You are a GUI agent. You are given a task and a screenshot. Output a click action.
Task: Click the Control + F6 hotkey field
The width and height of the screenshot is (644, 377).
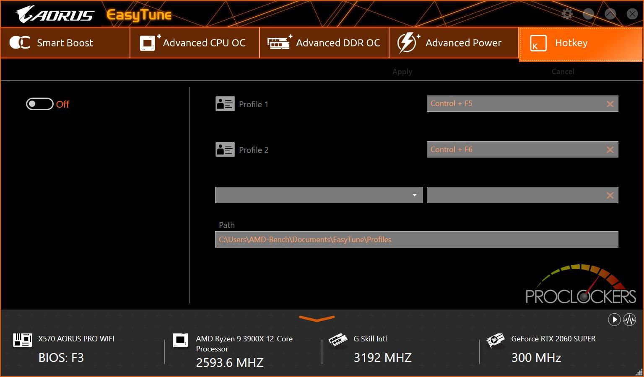pyautogui.click(x=522, y=150)
